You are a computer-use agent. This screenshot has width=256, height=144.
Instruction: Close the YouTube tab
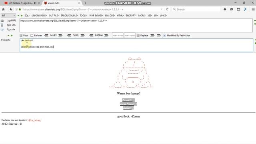pyautogui.click(x=39, y=3)
